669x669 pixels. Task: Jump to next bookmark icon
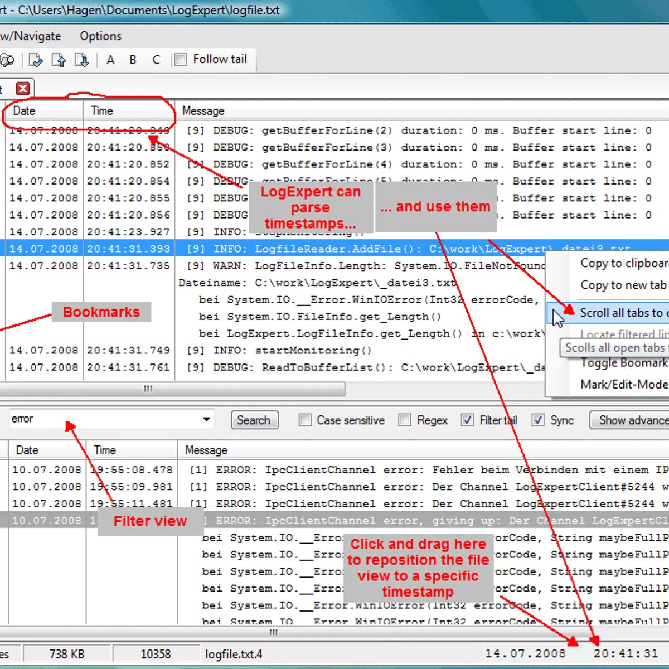pos(81,60)
